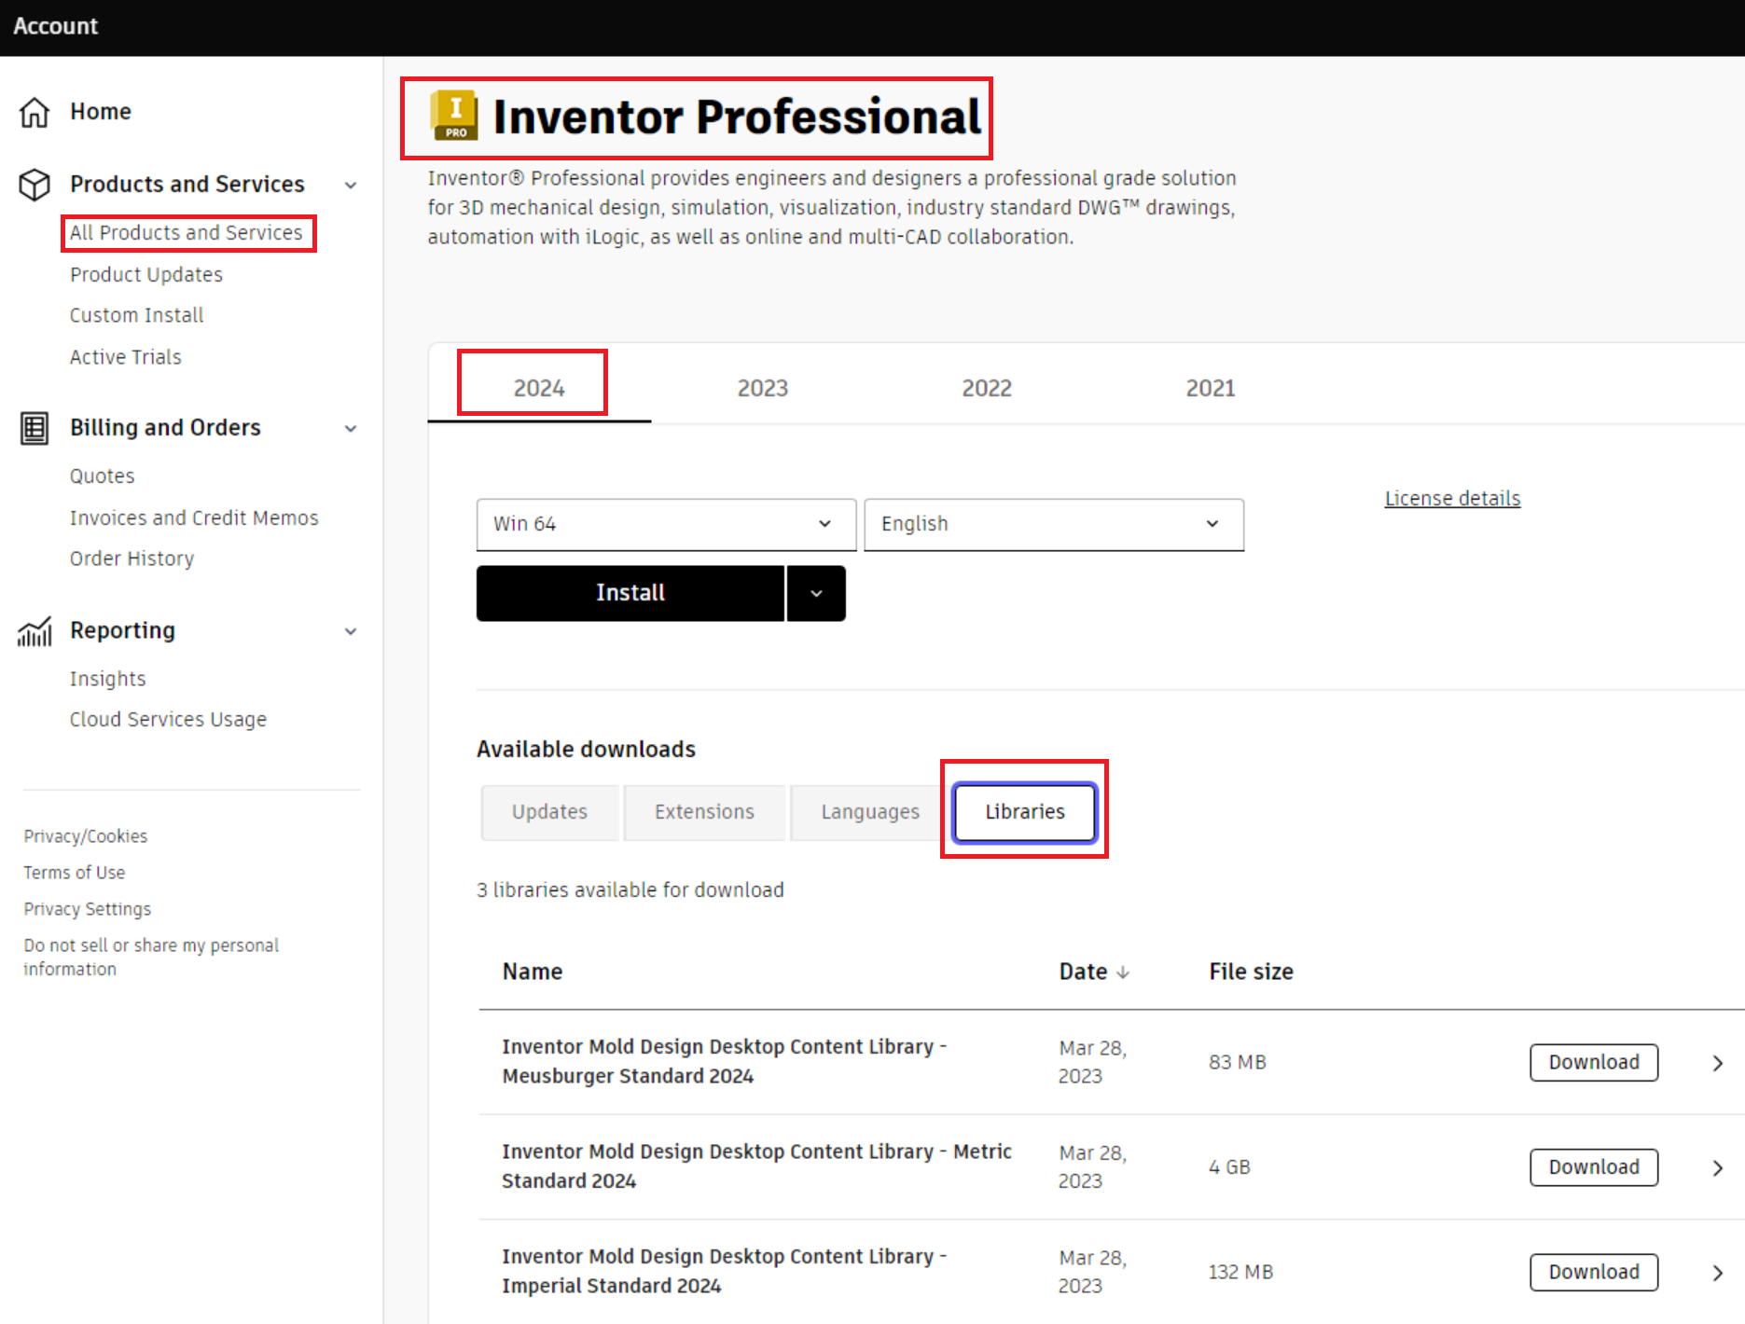Open the English language dropdown
1745x1324 pixels.
click(1054, 524)
